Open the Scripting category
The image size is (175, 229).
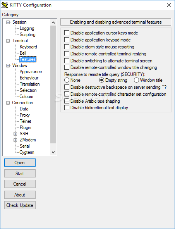pos(27,34)
